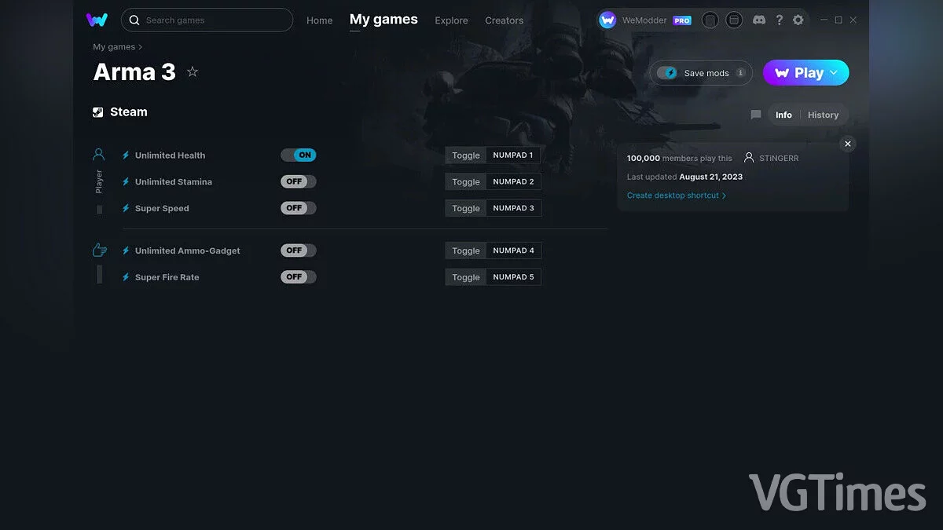Click the My games breadcrumb link
Viewport: 943px width, 530px height.
[114, 47]
